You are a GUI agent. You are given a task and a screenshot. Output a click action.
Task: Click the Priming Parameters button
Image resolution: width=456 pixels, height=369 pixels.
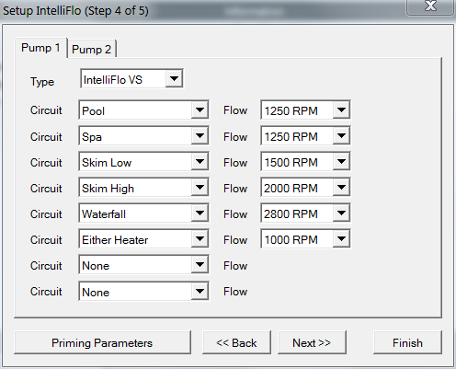tap(102, 342)
